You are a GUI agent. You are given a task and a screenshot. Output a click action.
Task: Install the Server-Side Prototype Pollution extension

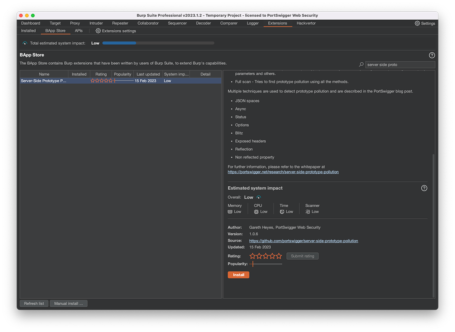coord(239,275)
